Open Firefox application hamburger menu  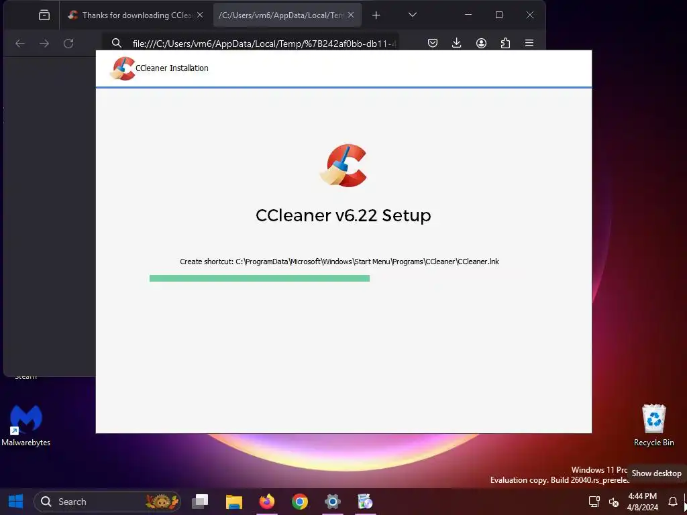(x=529, y=43)
